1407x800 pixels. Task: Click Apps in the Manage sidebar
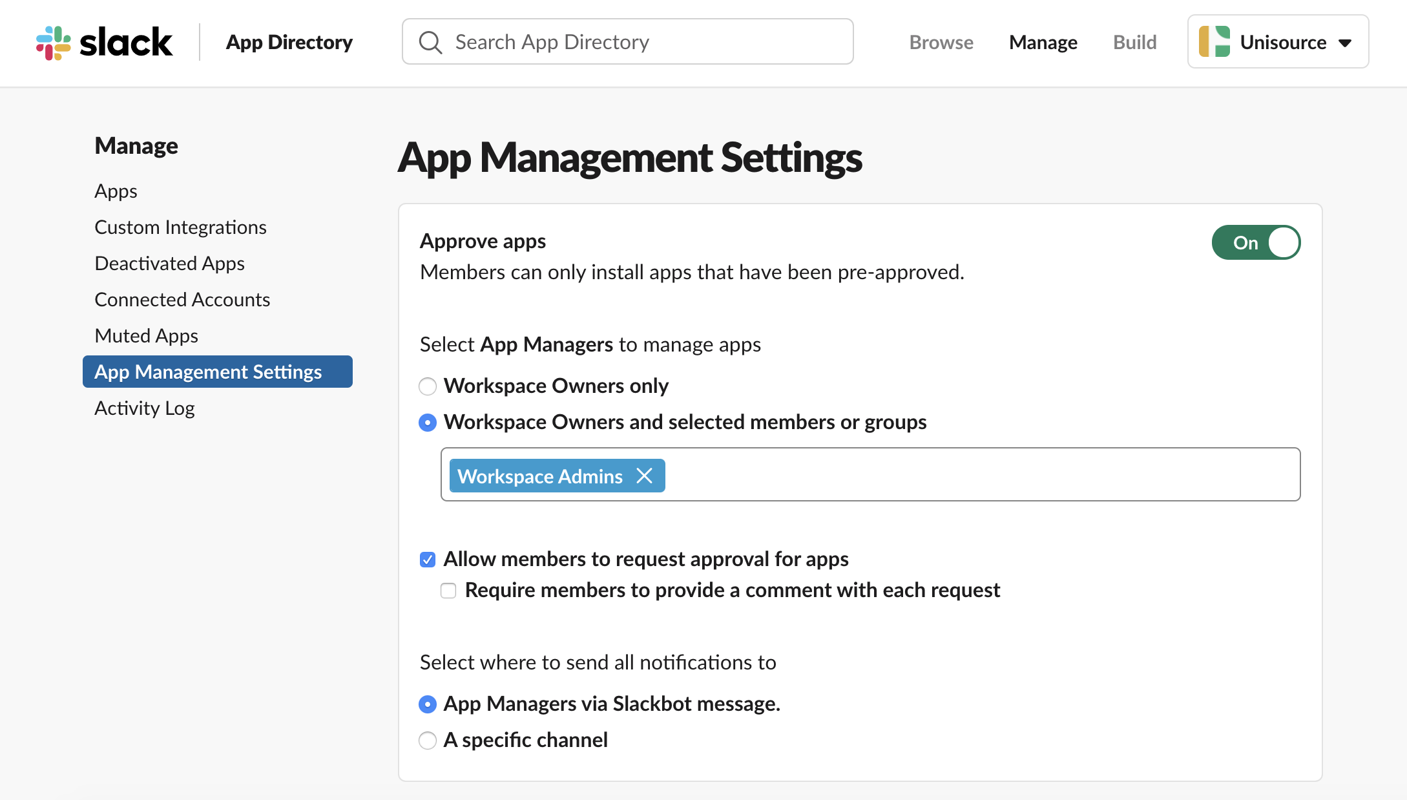tap(115, 191)
